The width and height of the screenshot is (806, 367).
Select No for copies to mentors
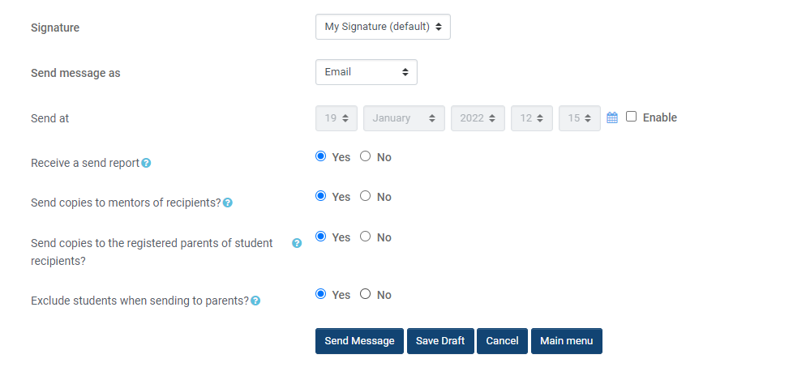pyautogui.click(x=365, y=196)
